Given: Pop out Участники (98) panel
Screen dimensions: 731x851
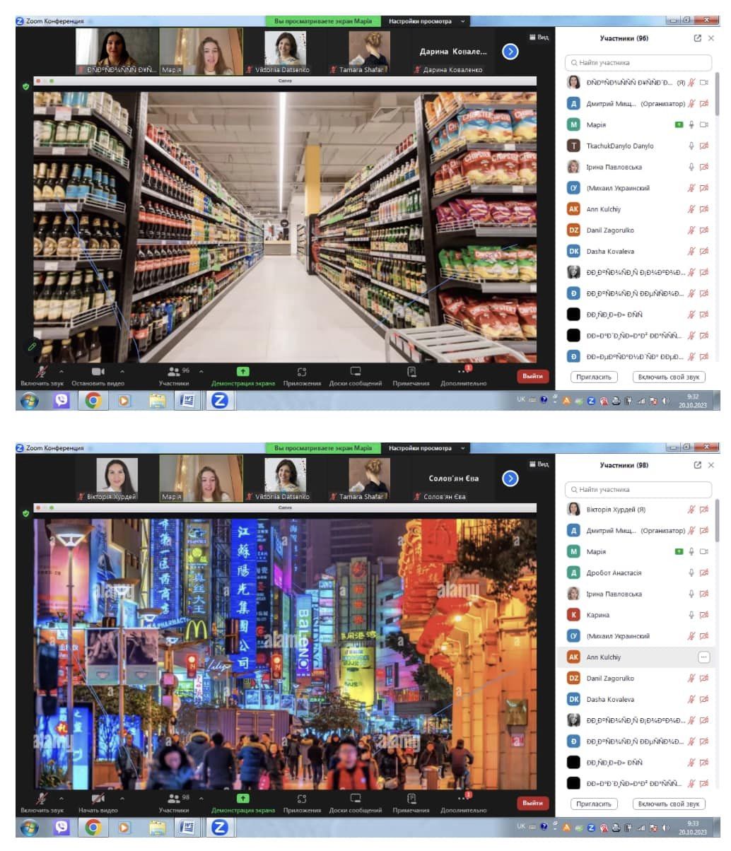Looking at the screenshot, I should (x=698, y=465).
